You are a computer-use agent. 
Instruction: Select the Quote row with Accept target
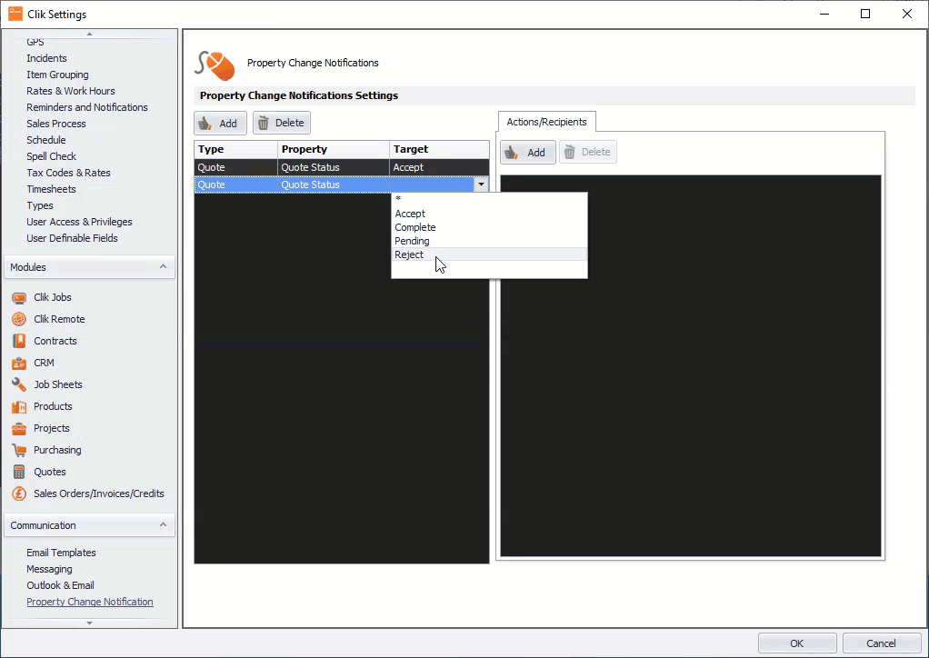[x=342, y=167]
